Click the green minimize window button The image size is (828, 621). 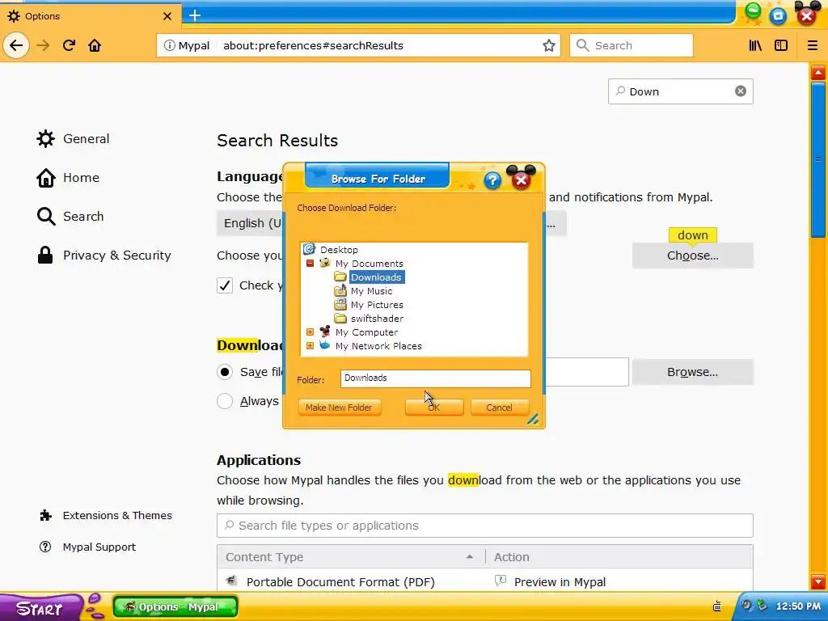click(x=753, y=11)
